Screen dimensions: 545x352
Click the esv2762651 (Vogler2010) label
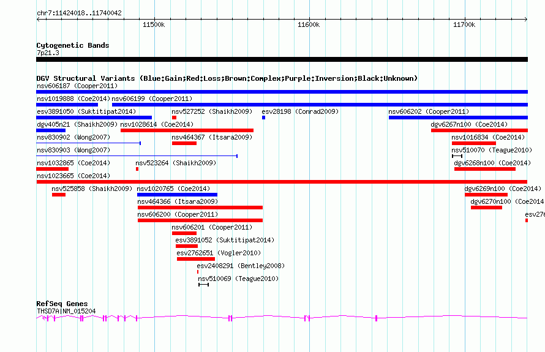pyautogui.click(x=219, y=253)
